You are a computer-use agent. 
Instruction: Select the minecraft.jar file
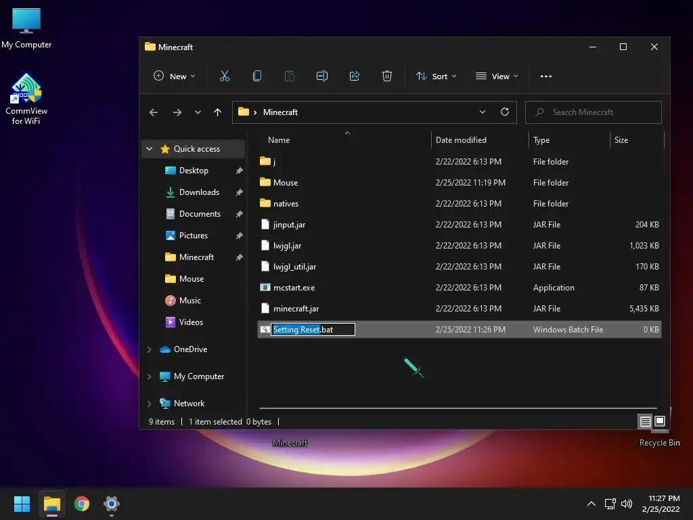[460, 309]
